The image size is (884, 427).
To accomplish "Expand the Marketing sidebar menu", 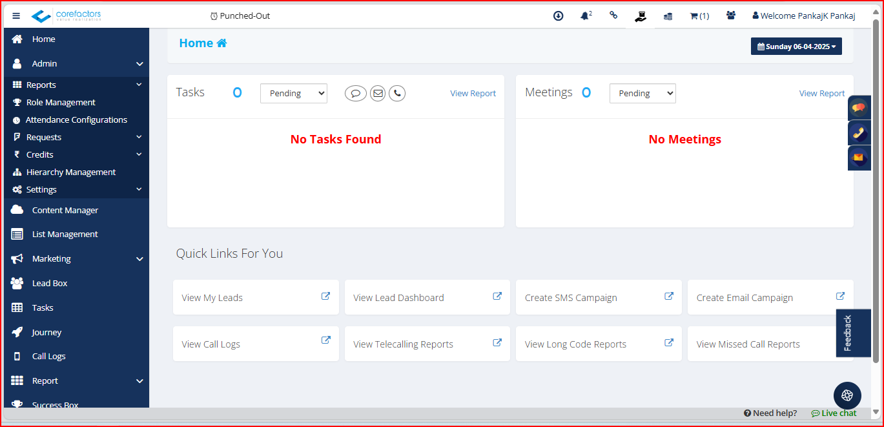I will pos(76,259).
